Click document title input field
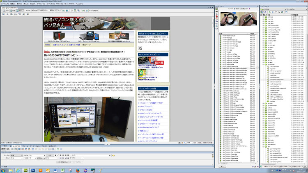 (46, 11)
